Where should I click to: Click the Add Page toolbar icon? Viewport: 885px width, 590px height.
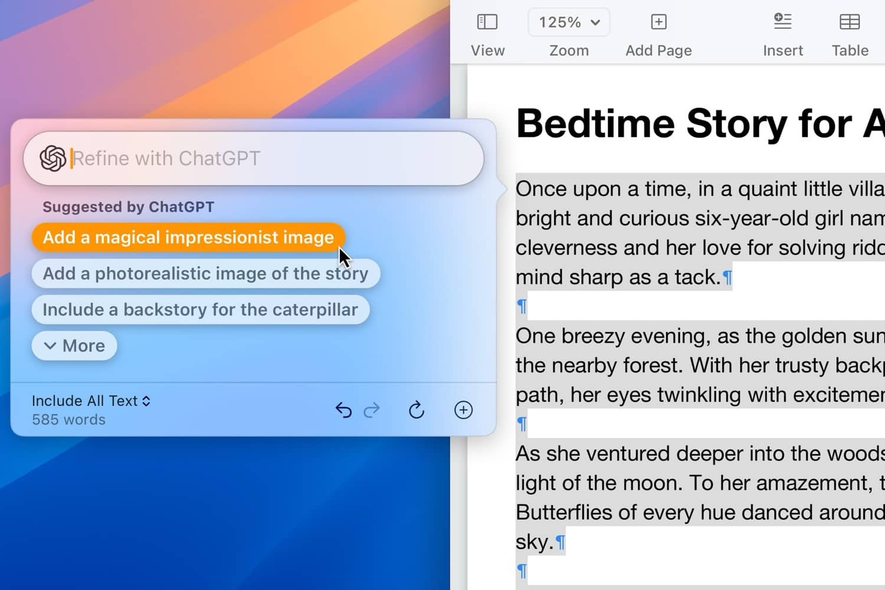(x=658, y=22)
